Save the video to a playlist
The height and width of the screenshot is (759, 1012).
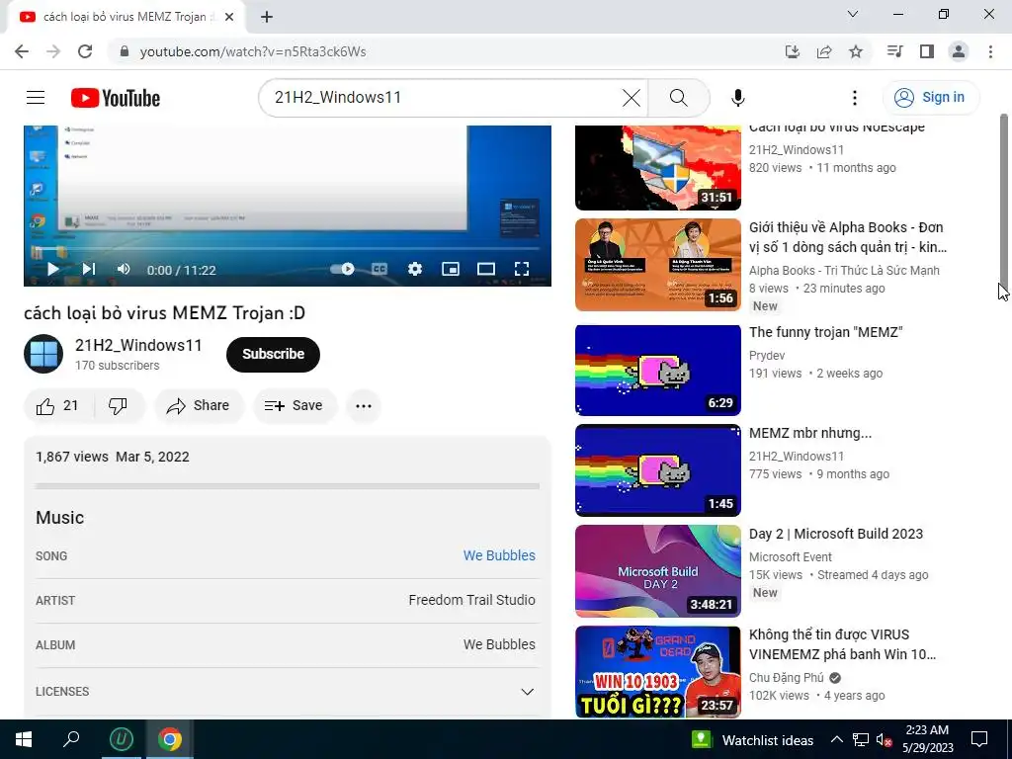[x=295, y=406]
